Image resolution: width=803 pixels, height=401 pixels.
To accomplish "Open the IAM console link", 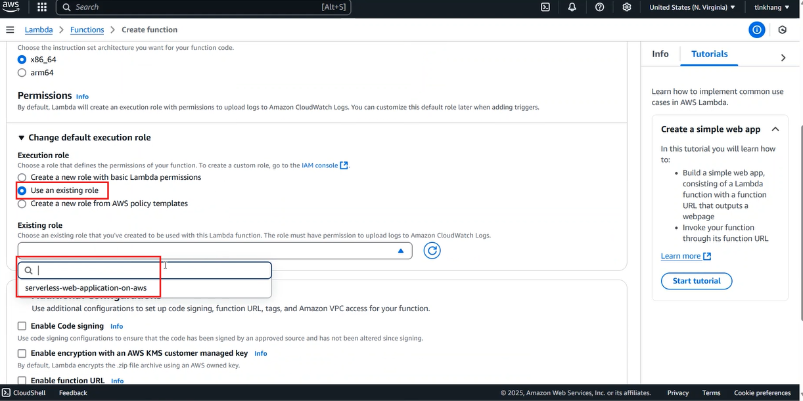I will [319, 165].
